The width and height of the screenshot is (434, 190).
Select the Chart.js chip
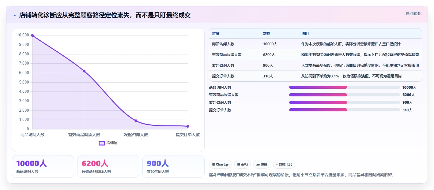pos(220,164)
